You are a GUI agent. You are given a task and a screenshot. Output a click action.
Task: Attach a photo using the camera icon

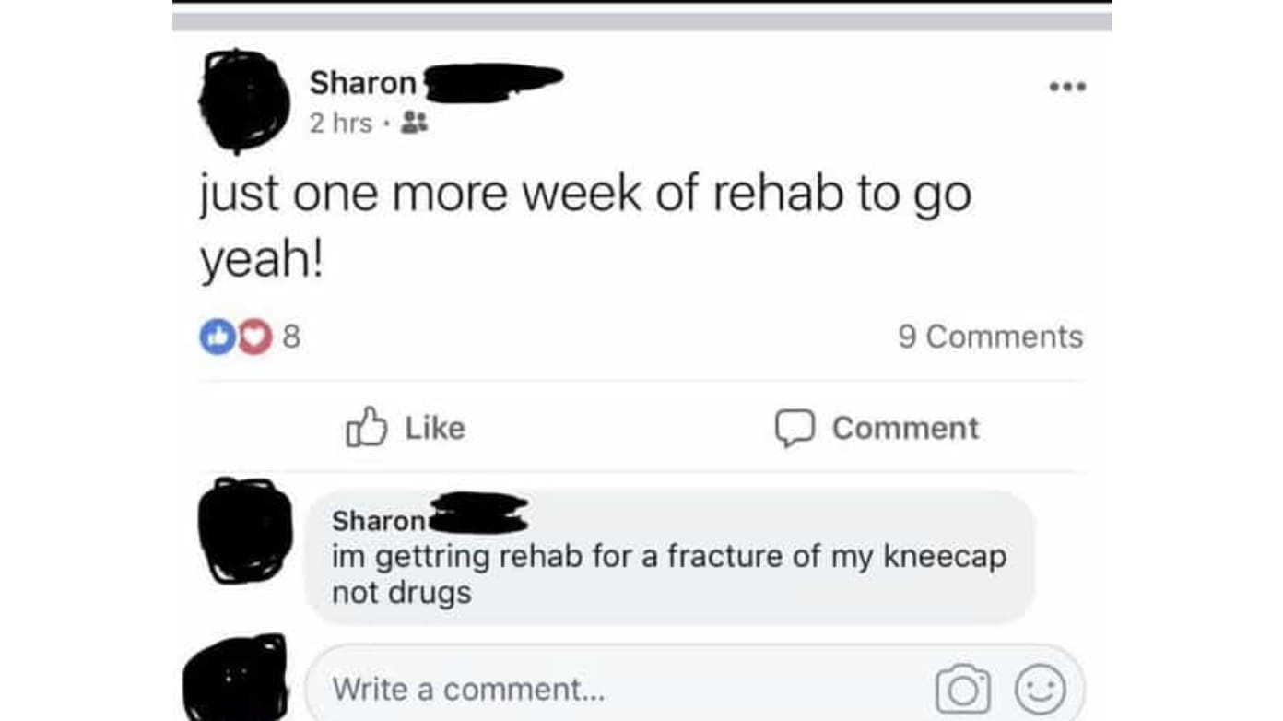(962, 690)
